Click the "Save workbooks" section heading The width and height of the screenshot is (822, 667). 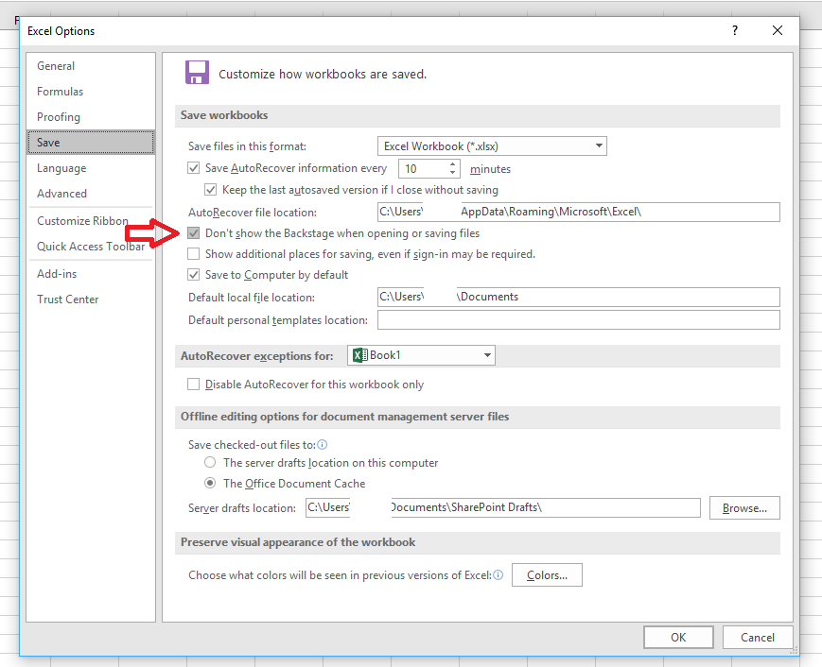point(224,115)
